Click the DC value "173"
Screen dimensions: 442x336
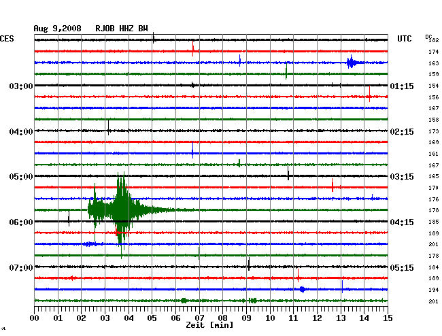click(434, 131)
